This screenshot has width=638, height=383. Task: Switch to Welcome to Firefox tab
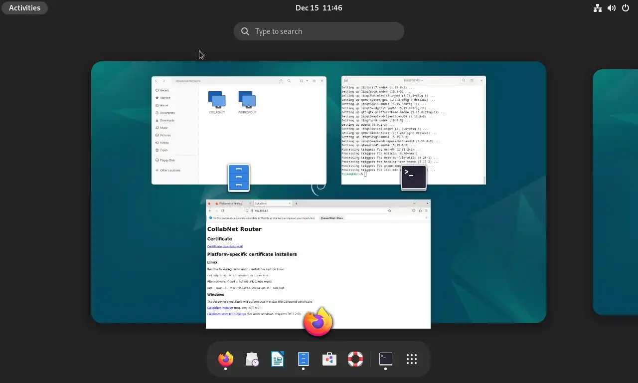(x=233, y=203)
